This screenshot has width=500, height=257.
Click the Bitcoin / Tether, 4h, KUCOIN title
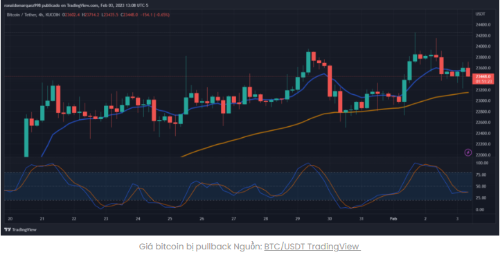tap(33, 15)
